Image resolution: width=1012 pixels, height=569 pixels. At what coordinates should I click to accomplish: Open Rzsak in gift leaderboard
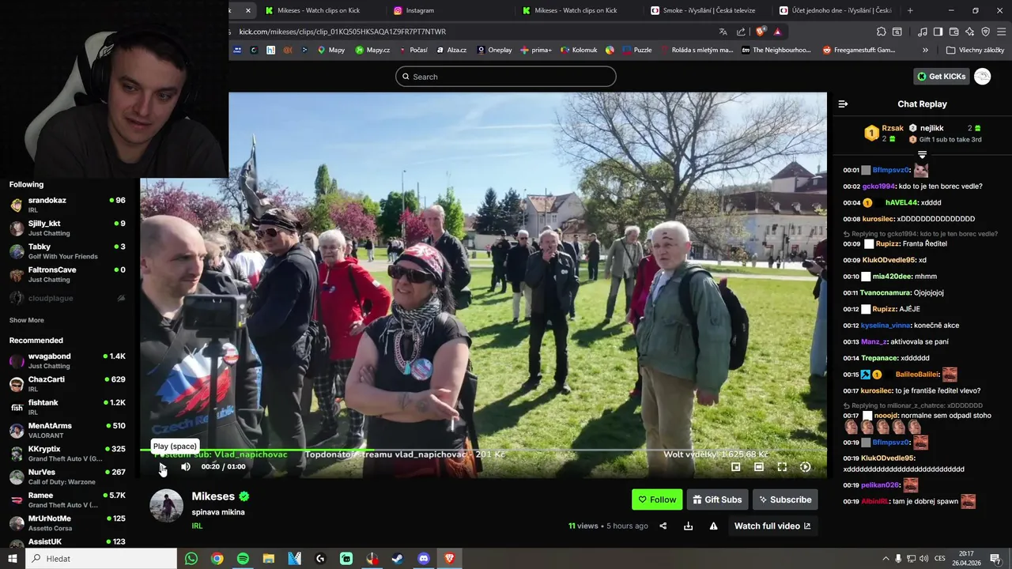pos(893,128)
